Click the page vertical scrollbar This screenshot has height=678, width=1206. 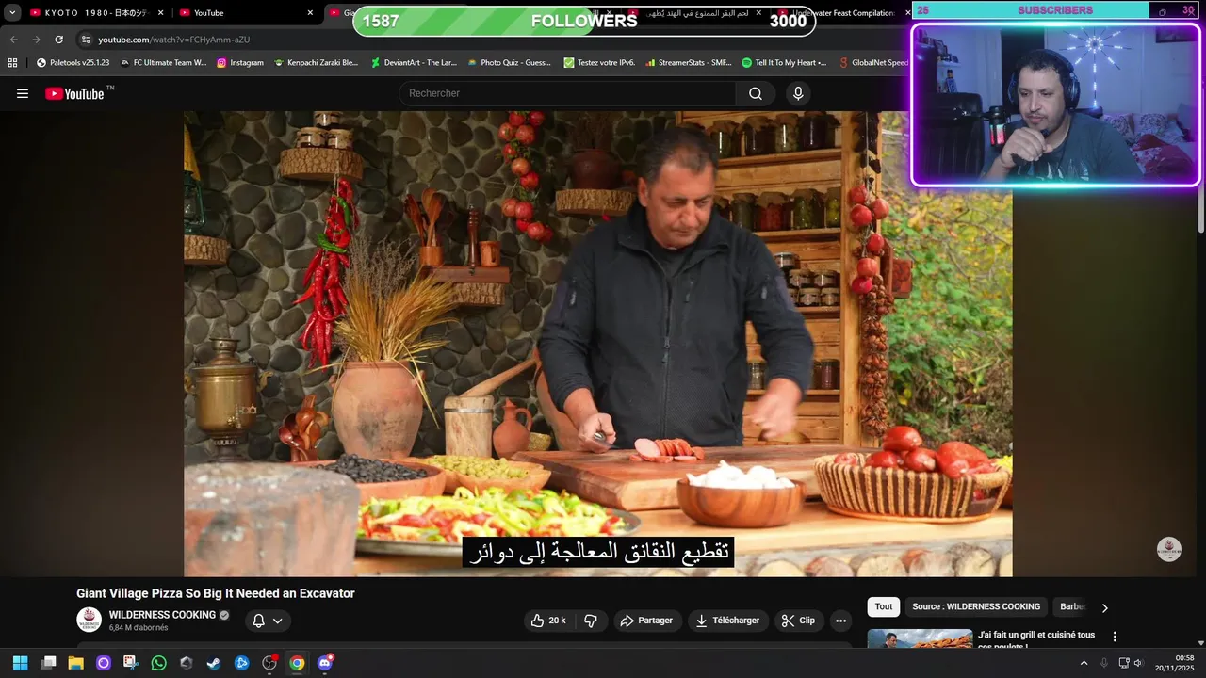[x=1200, y=207]
